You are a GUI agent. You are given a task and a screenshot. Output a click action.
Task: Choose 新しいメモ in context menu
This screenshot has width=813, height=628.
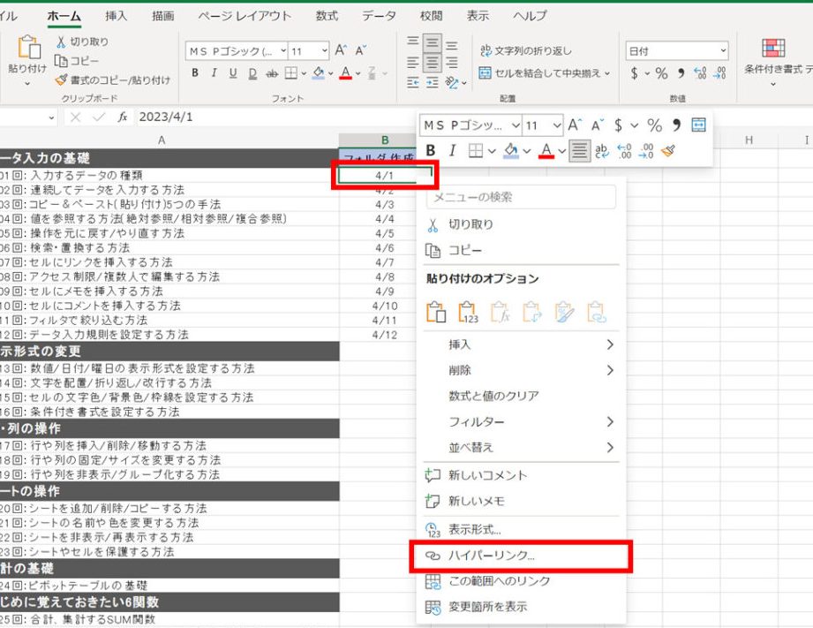coord(521,502)
